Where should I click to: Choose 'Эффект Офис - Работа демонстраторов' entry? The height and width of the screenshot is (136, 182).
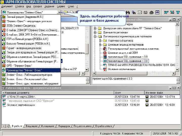(x=31, y=75)
